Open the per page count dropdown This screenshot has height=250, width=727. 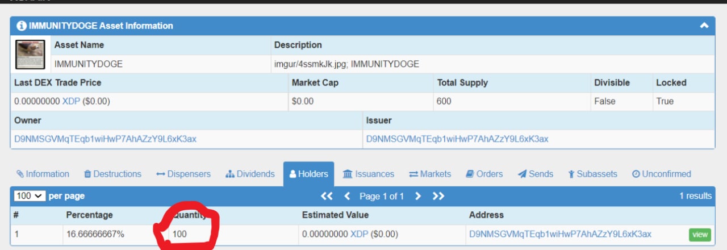(x=30, y=196)
